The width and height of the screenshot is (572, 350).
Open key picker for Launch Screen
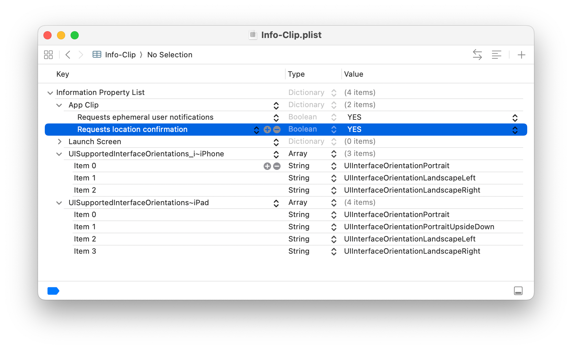coord(276,142)
